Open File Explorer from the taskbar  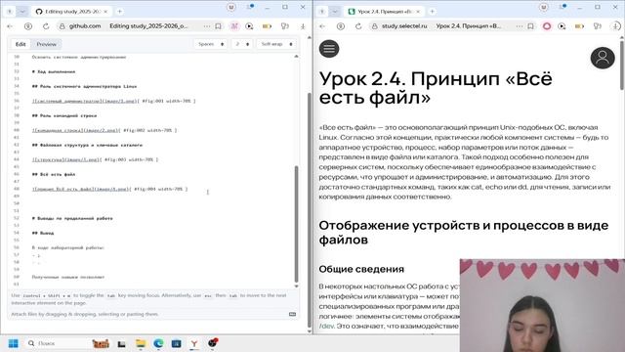pos(141,343)
